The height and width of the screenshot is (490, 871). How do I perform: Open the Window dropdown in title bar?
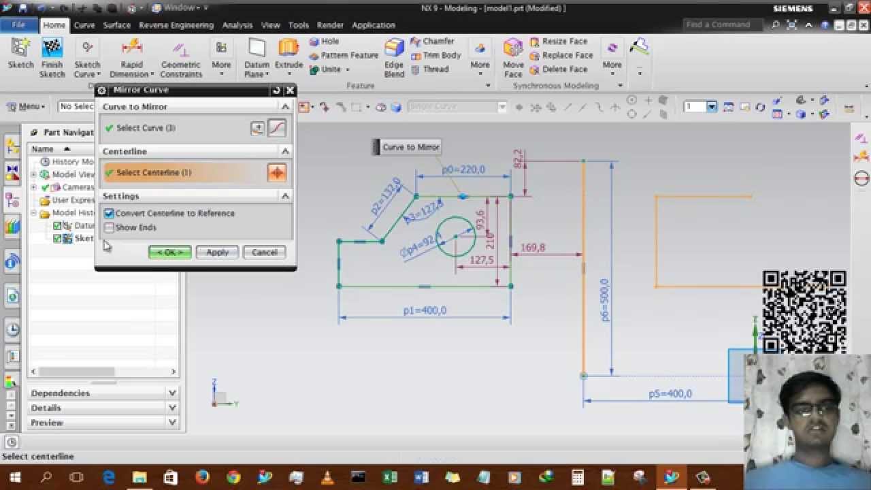tap(181, 7)
